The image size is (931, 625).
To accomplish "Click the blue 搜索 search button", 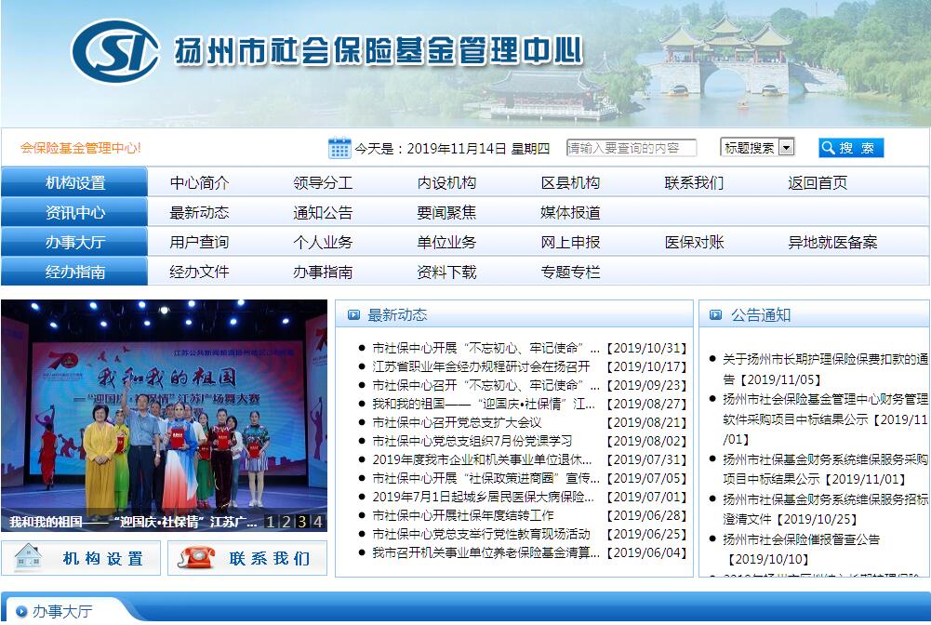I will [x=850, y=148].
